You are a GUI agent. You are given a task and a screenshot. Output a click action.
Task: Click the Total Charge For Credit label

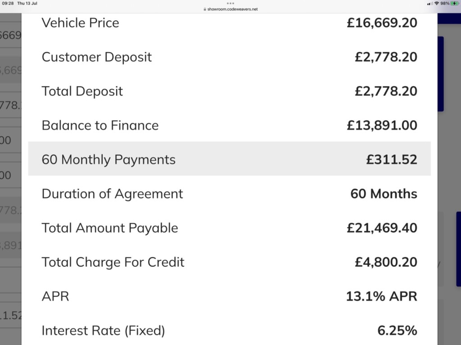(x=113, y=262)
